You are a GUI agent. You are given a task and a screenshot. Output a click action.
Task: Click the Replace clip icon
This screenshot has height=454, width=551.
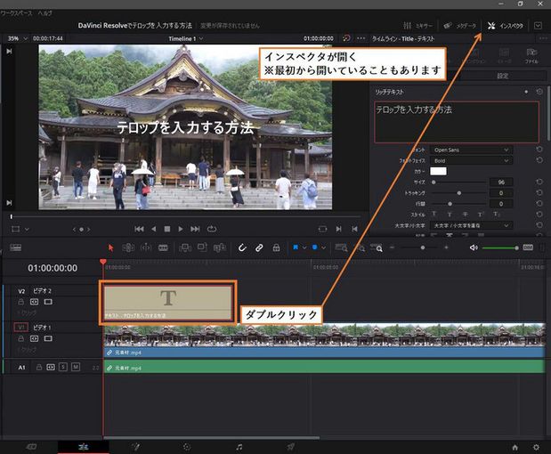[220, 247]
